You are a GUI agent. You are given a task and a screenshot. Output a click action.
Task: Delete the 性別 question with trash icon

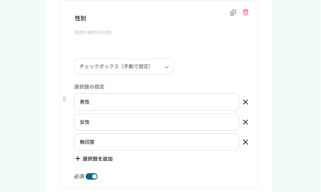coord(246,12)
